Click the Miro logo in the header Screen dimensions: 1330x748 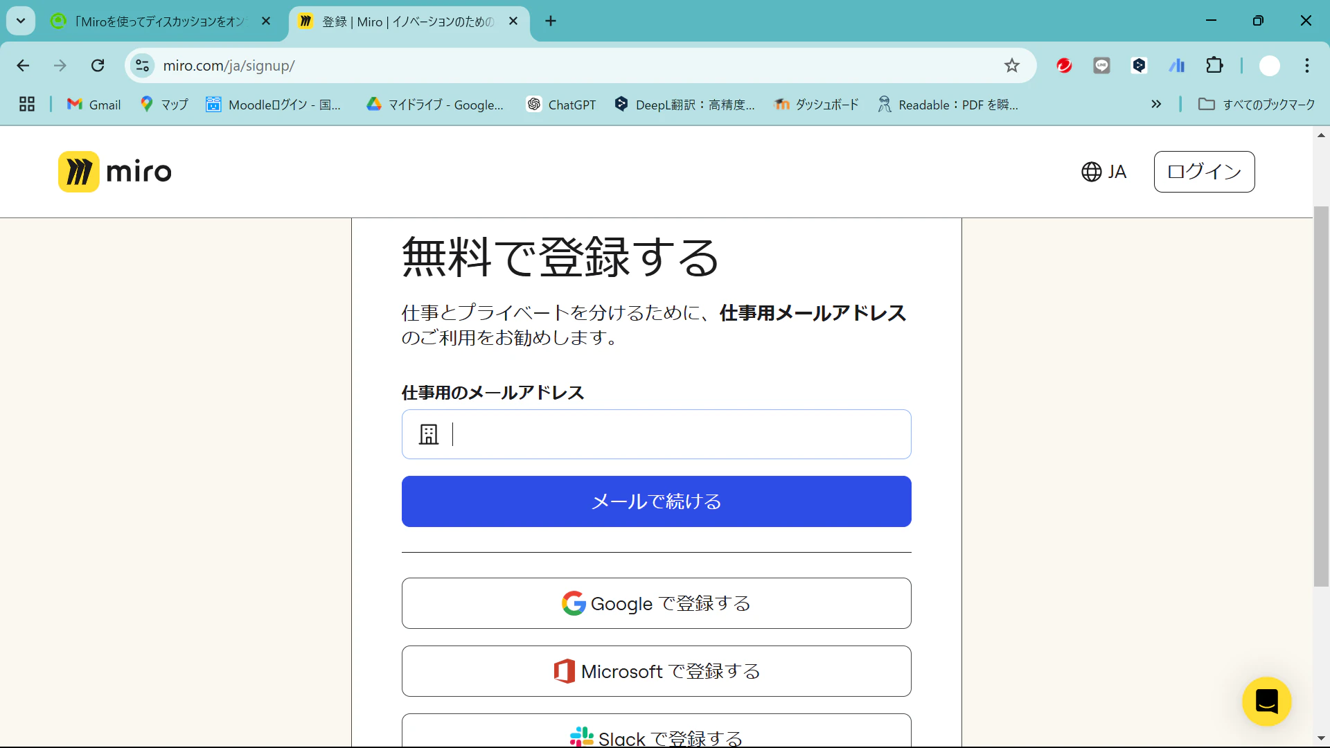(115, 172)
